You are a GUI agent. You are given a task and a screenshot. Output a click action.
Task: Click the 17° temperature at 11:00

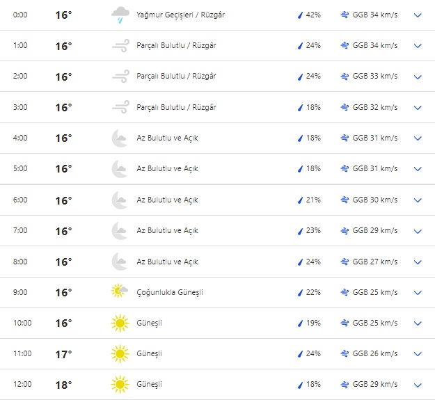pos(63,353)
